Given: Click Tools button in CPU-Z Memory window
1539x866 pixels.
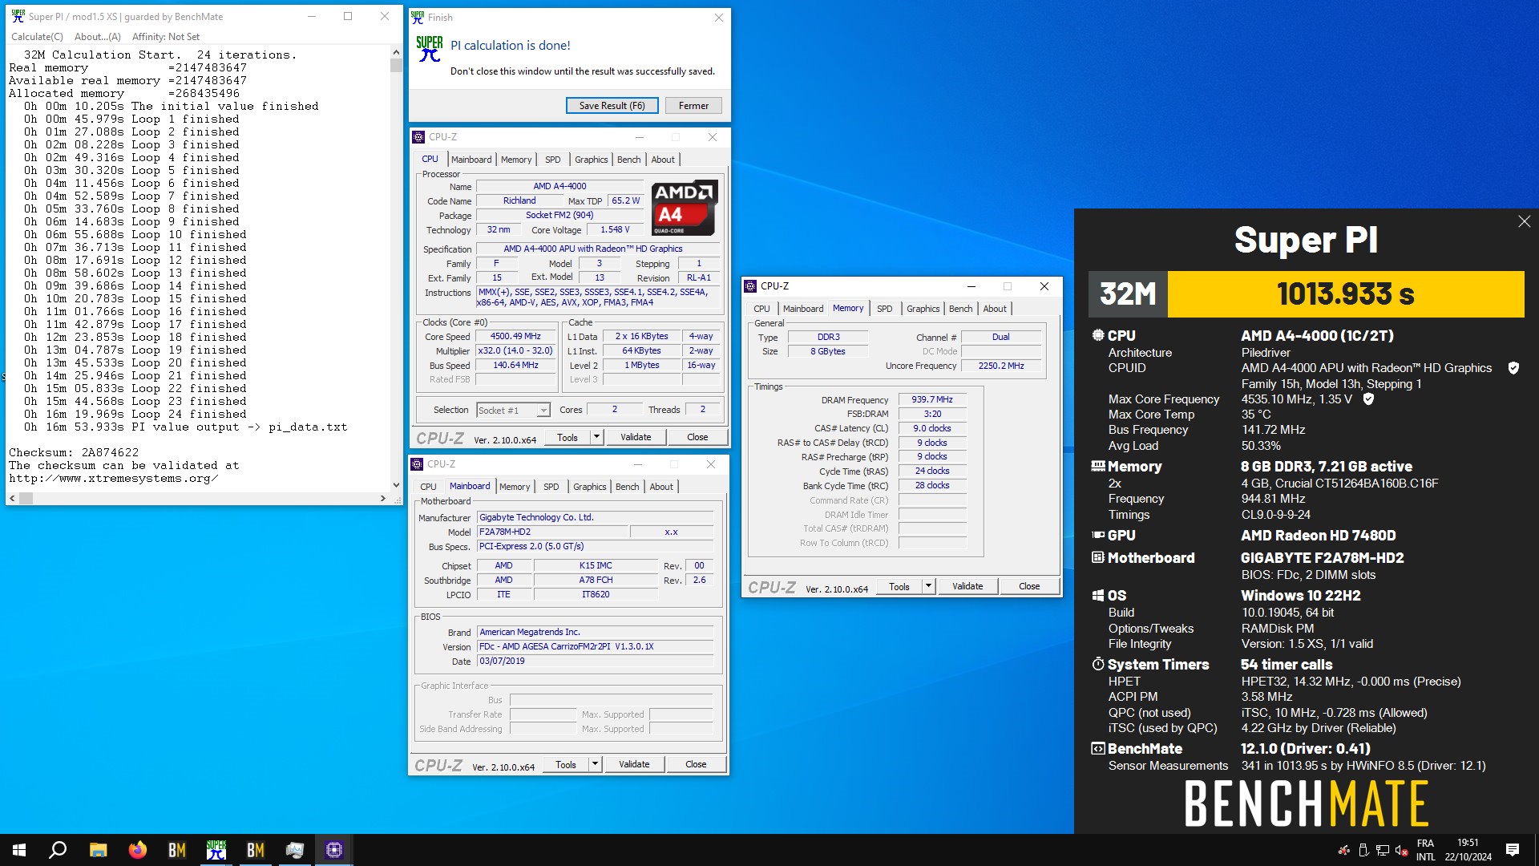Looking at the screenshot, I should click(x=899, y=586).
